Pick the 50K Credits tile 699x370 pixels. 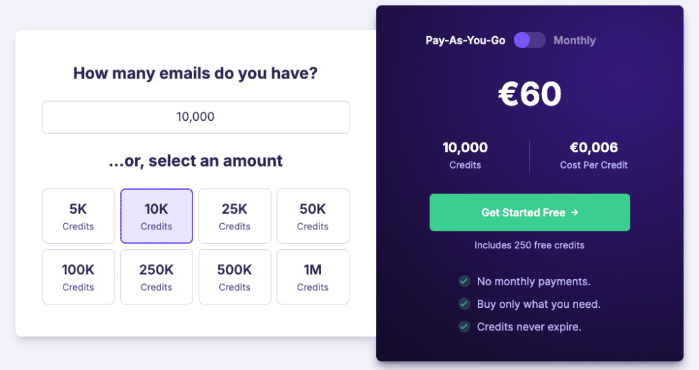[313, 216]
